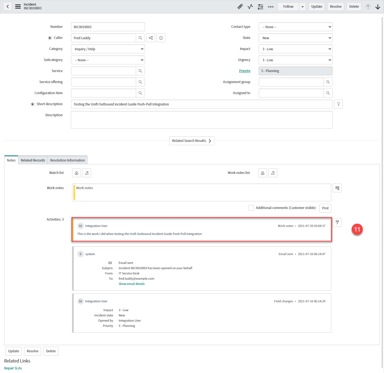Open the activity filter funnel icon
Screen dimensions: 384x373
coord(337,223)
